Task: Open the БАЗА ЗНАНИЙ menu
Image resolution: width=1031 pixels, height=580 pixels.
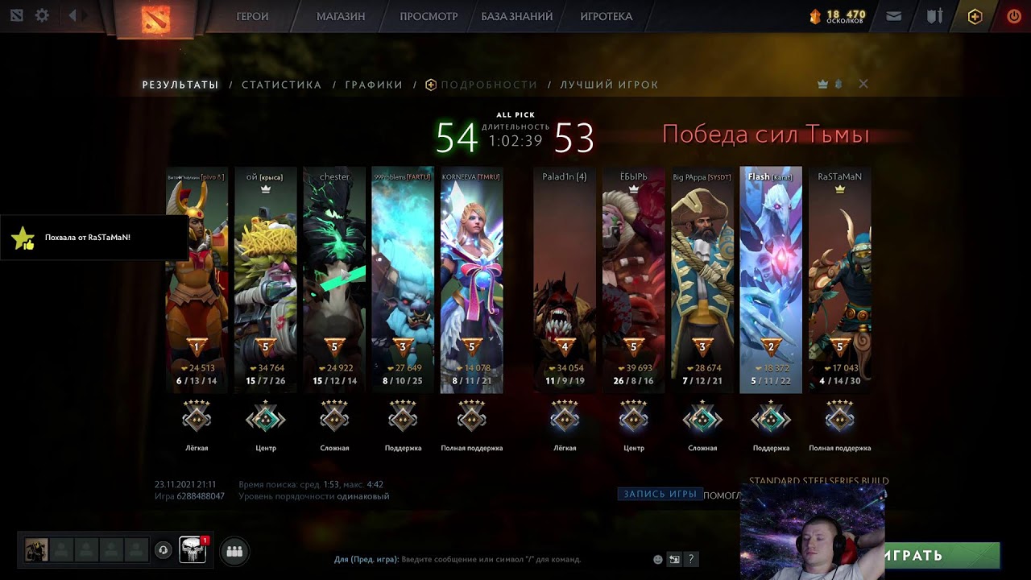Action: point(517,16)
